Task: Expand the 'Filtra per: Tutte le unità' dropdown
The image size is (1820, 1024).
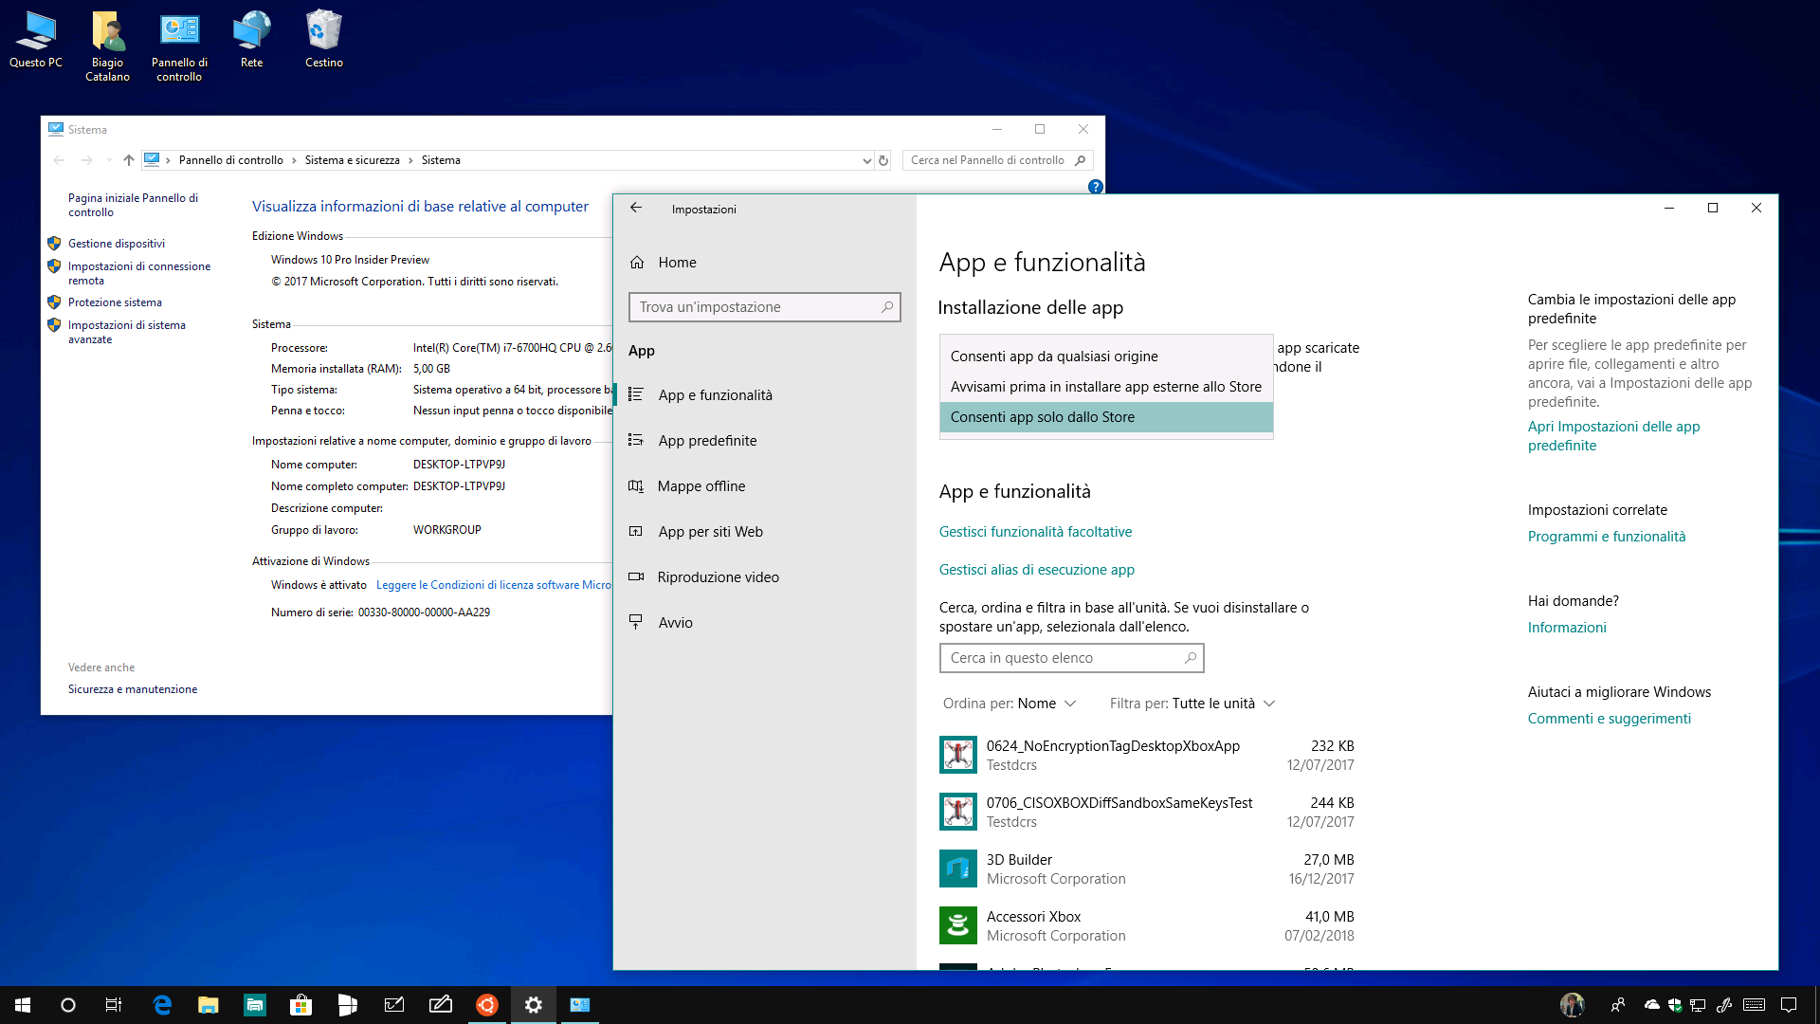Action: [x=1192, y=704]
